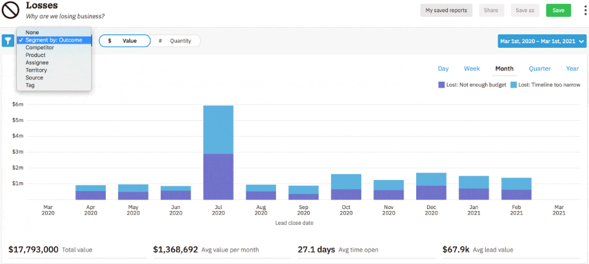The height and width of the screenshot is (264, 589).
Task: Open the filter funnel icon
Action: [x=8, y=41]
